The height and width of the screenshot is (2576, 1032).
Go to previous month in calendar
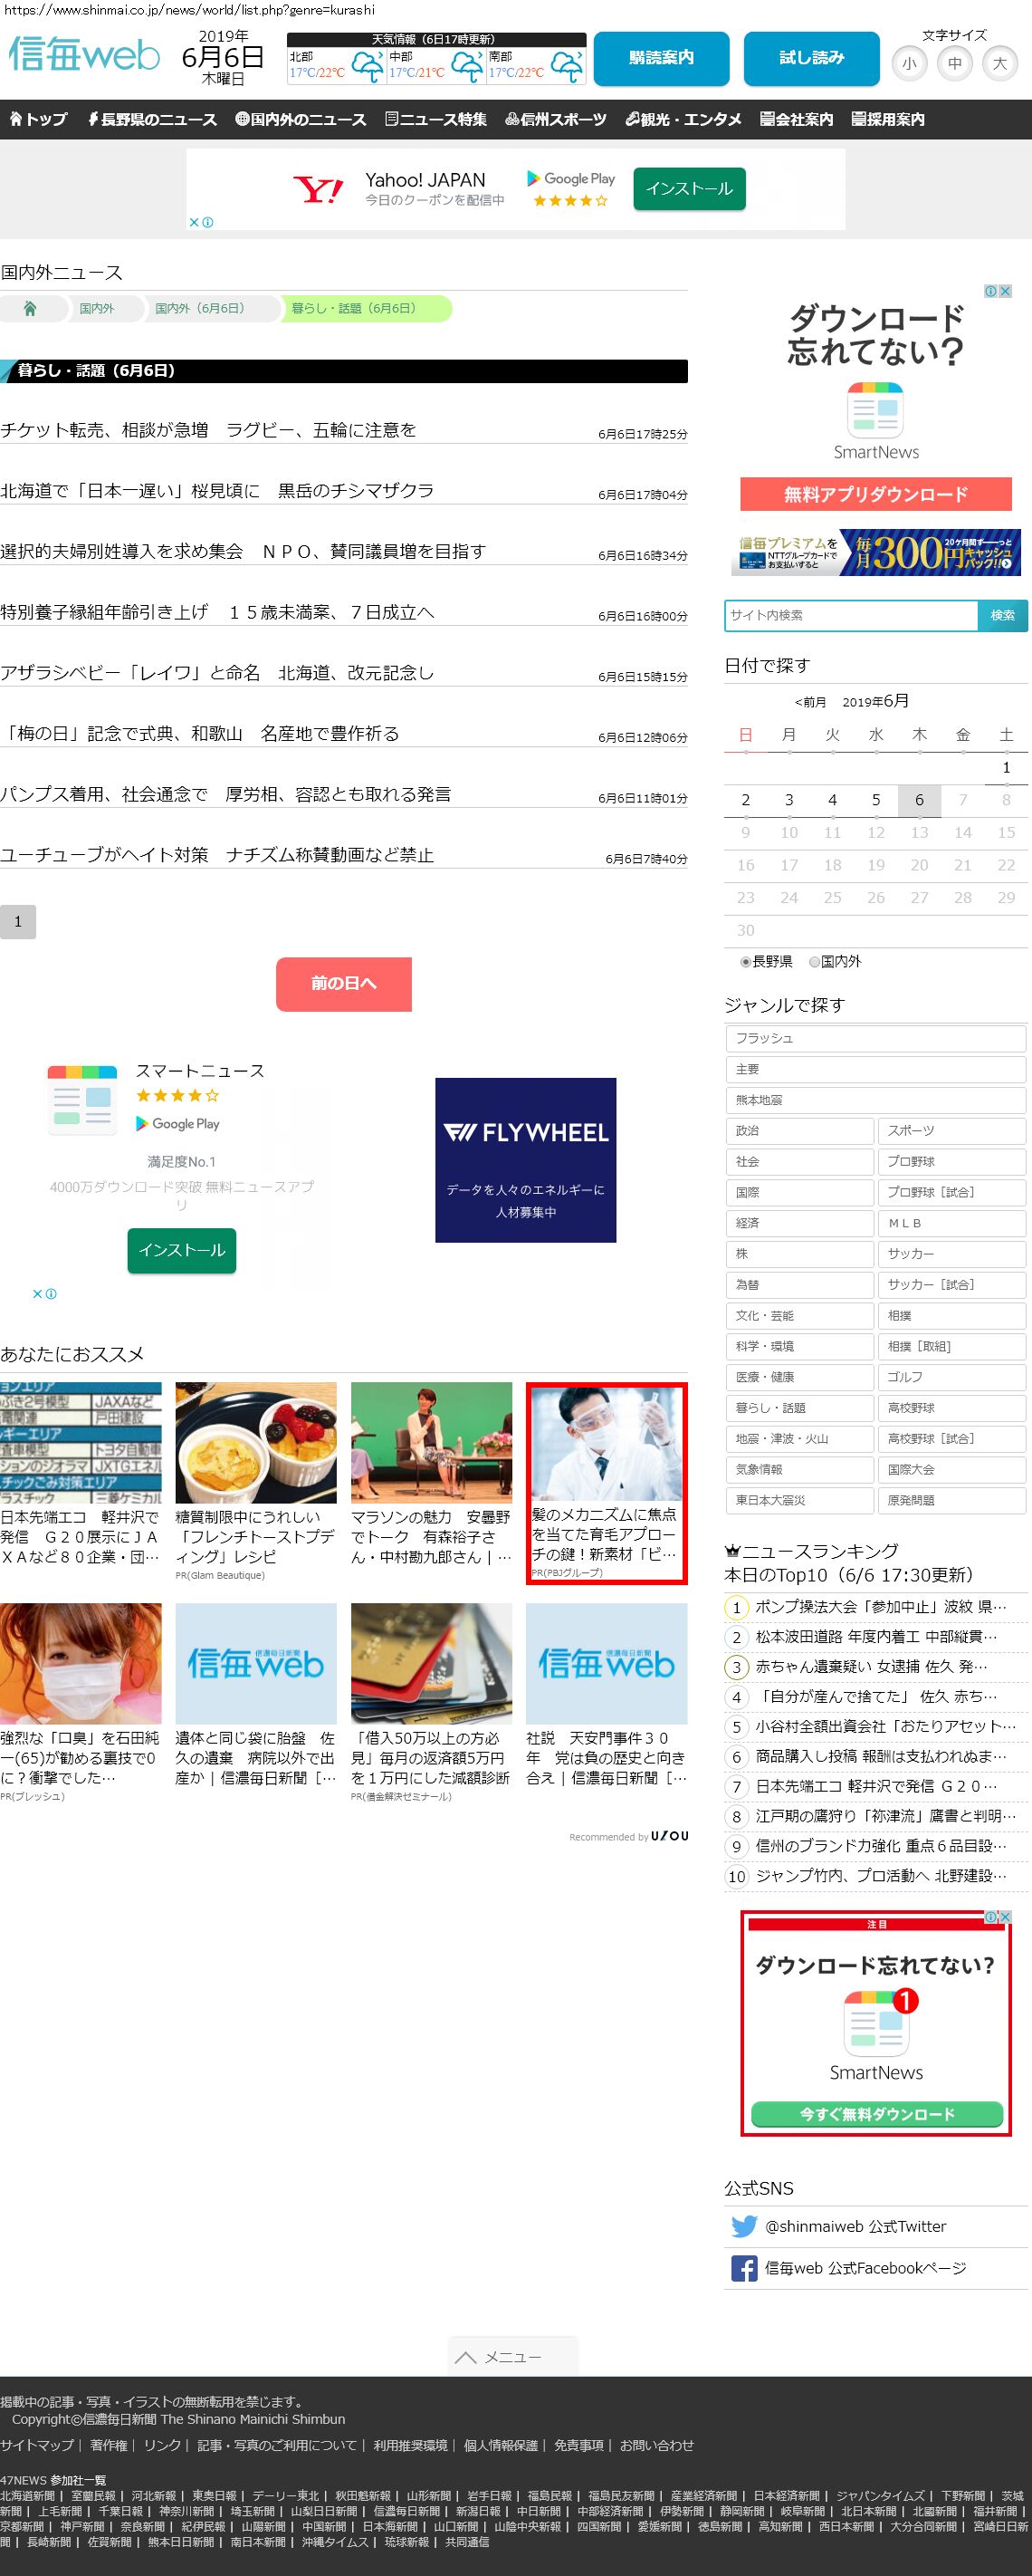(x=810, y=702)
